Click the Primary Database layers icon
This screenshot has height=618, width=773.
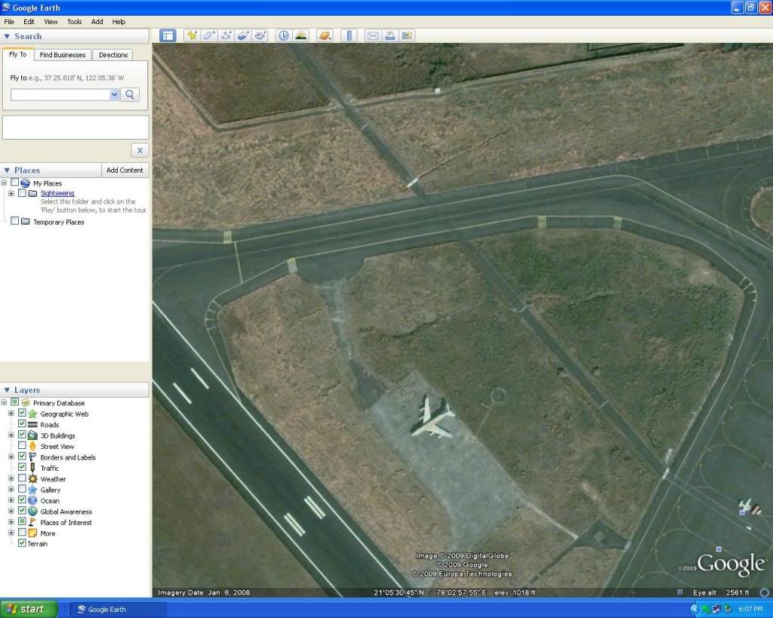[x=26, y=403]
